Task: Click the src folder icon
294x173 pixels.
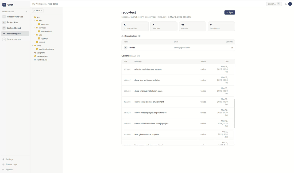Action: (35, 17)
